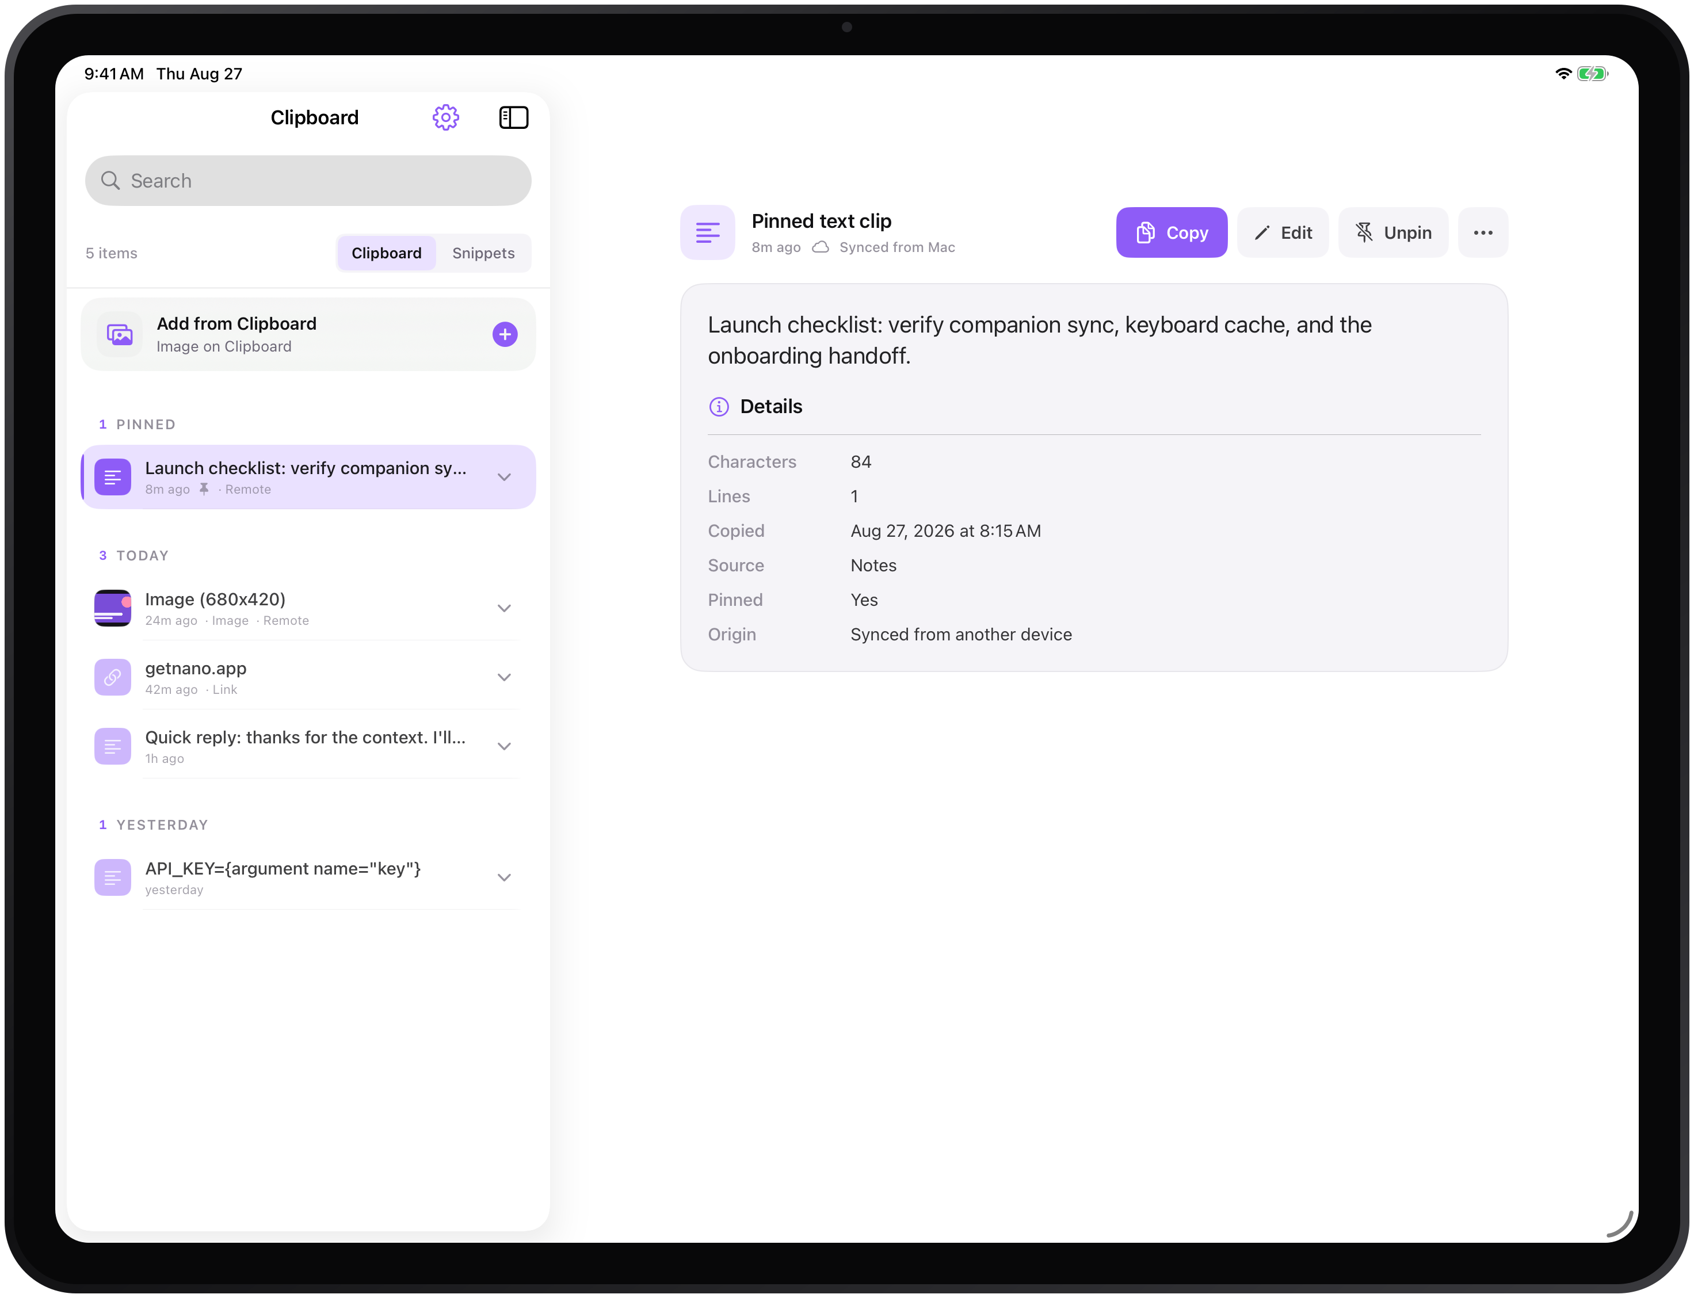Click the status bar time 9:41 AM

coord(113,74)
